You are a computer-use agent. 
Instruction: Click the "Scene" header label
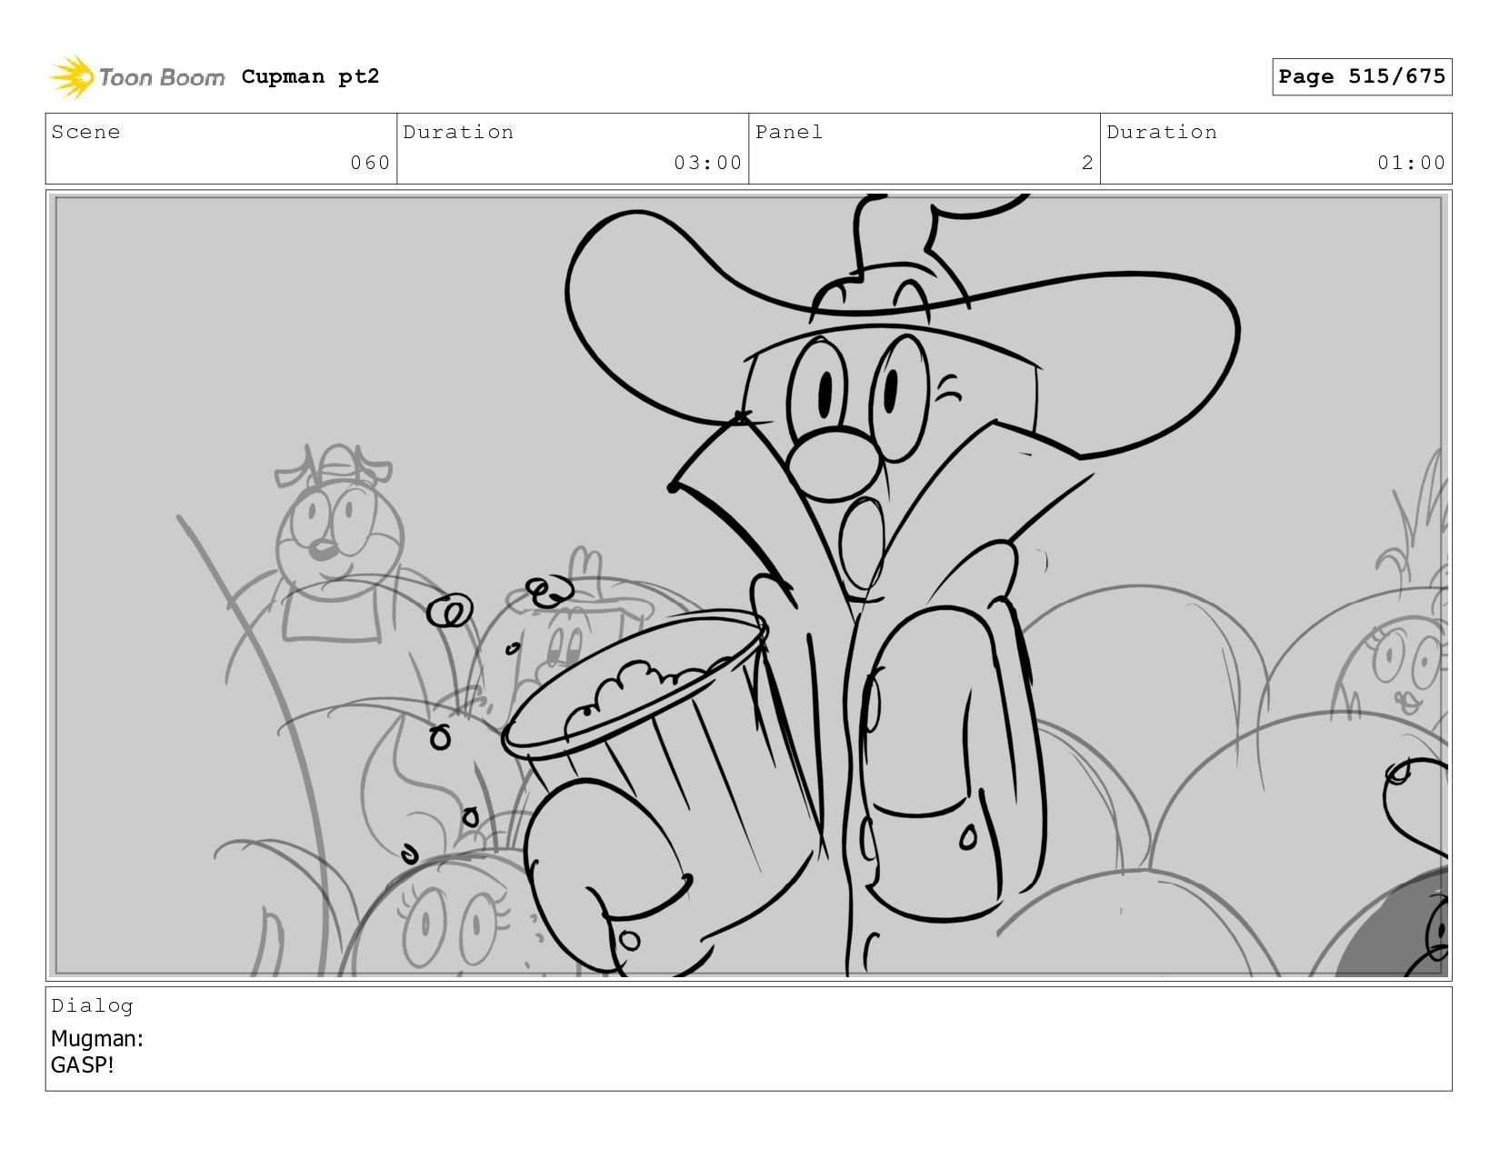85,132
